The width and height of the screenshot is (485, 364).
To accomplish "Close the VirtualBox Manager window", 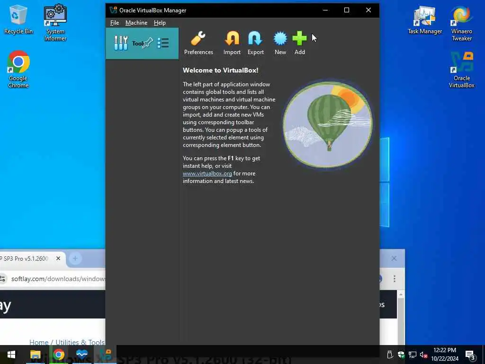I will pos(368,10).
